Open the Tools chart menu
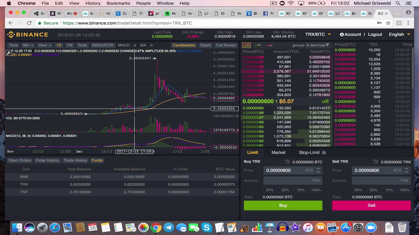 pos(82,45)
